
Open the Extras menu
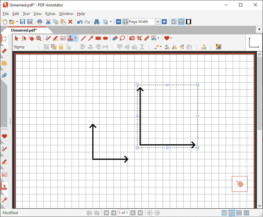click(50, 14)
